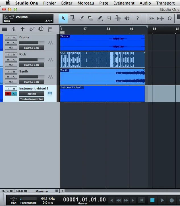The image size is (180, 206).
Task: Mute the Drums track
Action: (8, 38)
